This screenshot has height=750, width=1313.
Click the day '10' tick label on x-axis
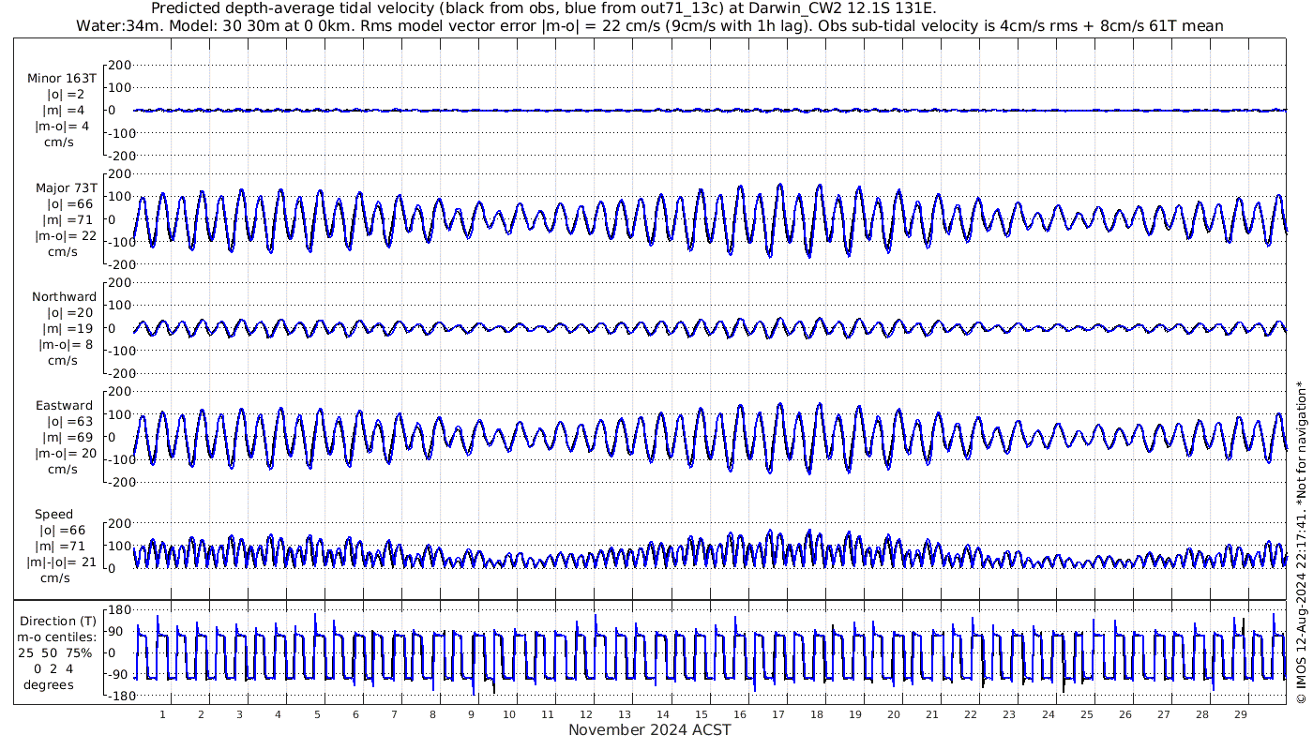(509, 714)
